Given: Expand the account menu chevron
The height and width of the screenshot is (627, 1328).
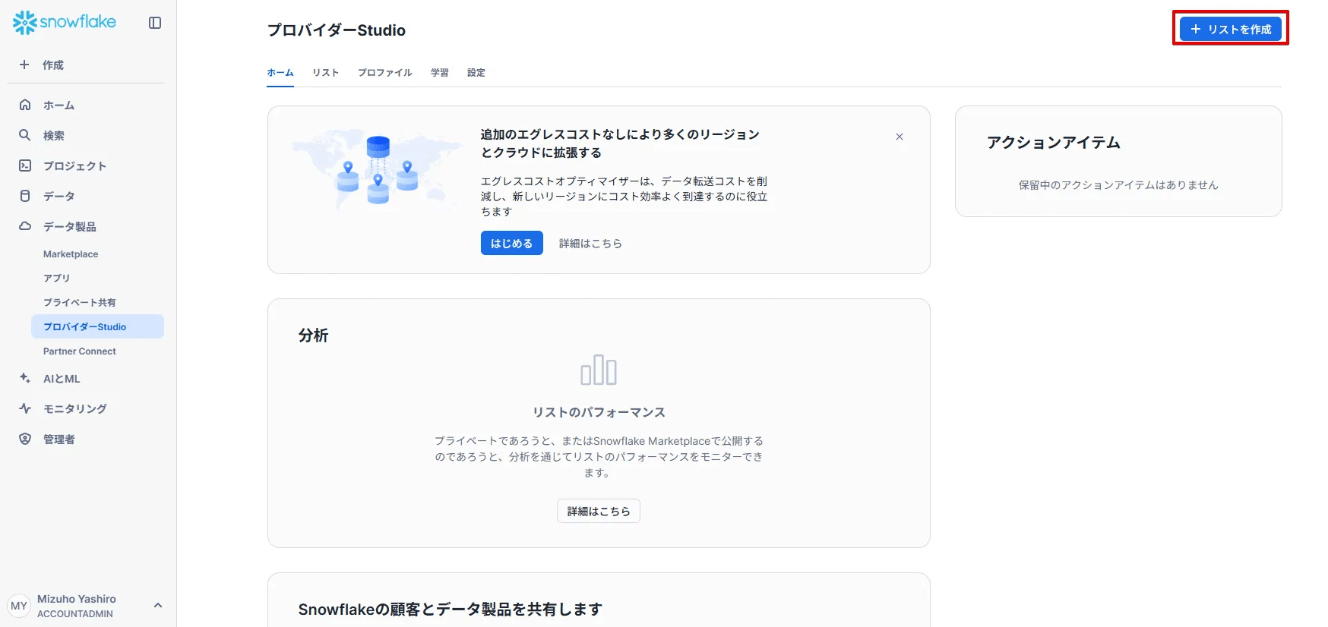Looking at the screenshot, I should tap(158, 605).
